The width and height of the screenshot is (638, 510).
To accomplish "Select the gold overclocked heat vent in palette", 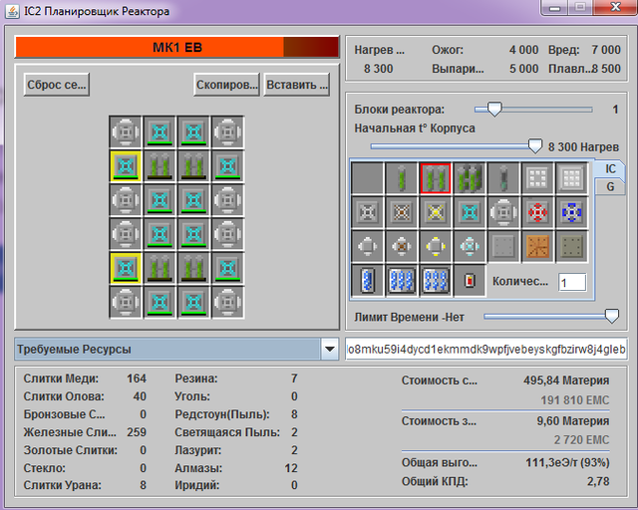I will [x=436, y=212].
